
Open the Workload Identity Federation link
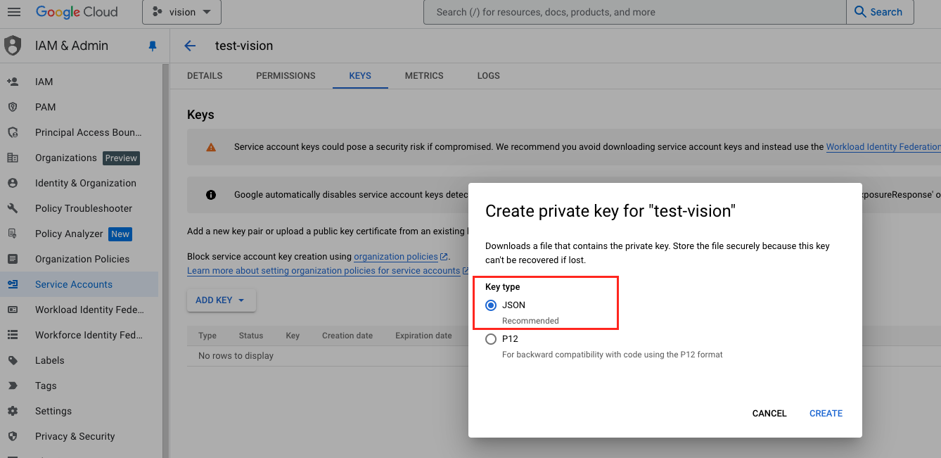click(883, 147)
